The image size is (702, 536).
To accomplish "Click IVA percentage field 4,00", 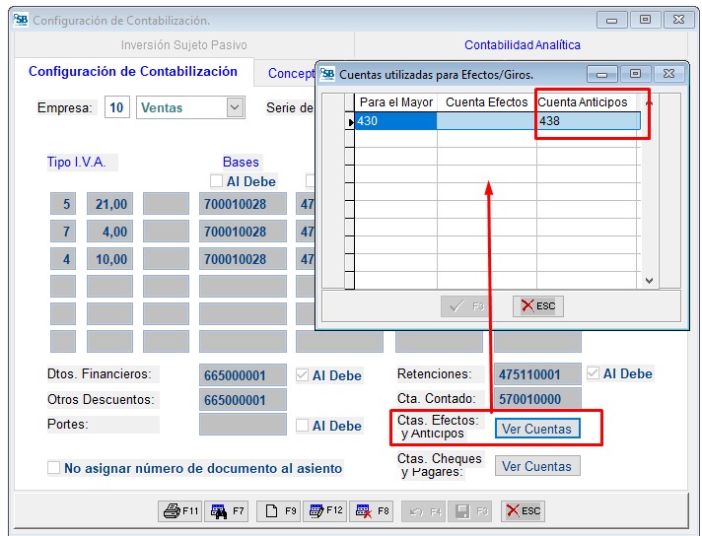I will 109,232.
